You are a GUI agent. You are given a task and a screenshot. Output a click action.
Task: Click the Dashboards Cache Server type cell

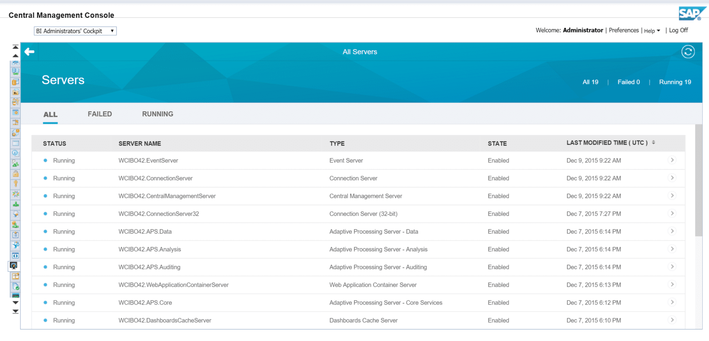363,321
